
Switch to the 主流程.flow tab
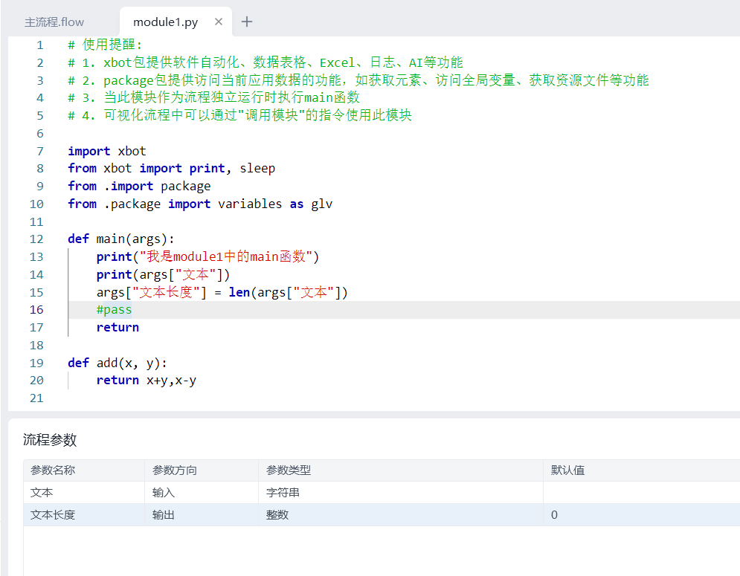54,22
